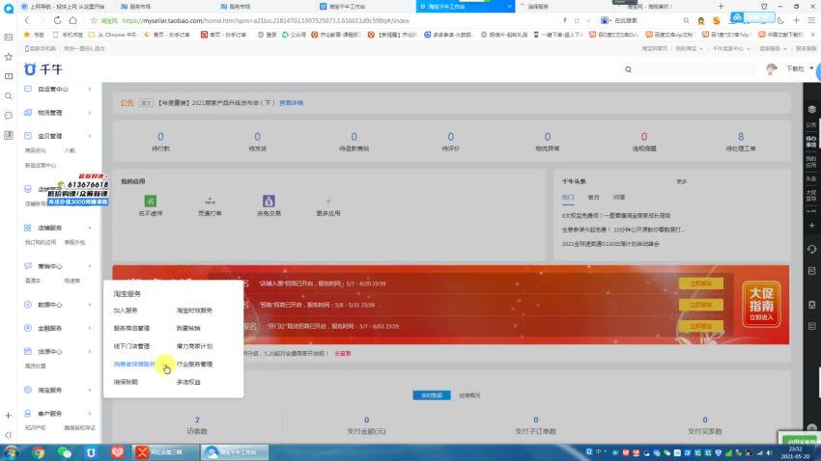The image size is (821, 461).
Task: Open the 查看详情 announcement link
Action: 291,103
